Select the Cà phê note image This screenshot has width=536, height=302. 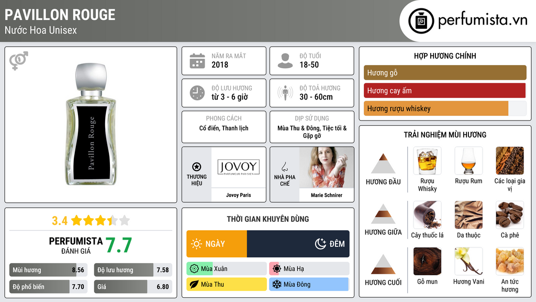pos(510,215)
